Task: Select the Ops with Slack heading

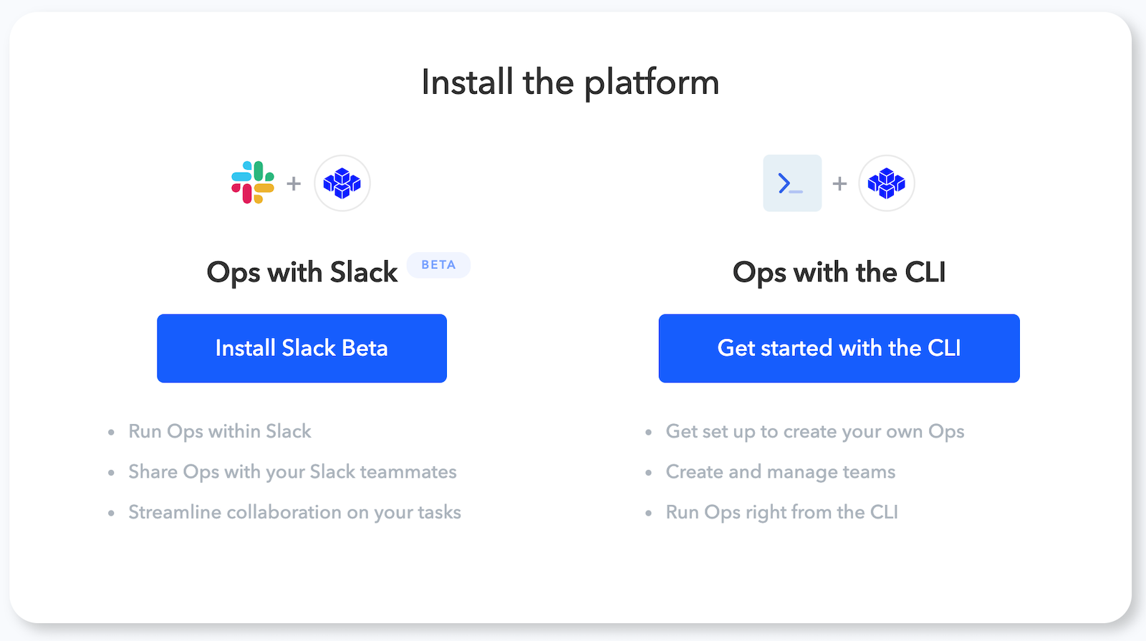Action: point(302,273)
